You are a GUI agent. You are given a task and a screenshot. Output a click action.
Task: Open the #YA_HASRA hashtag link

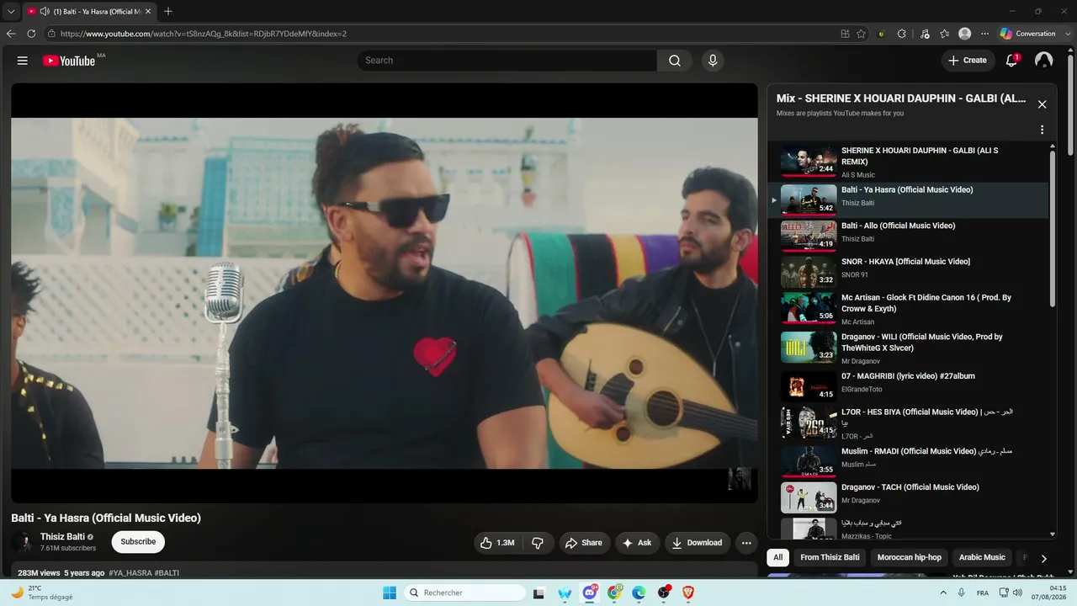click(x=130, y=573)
